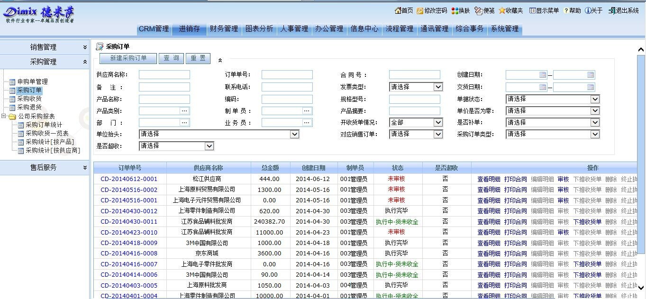Click the 帮助 question mark icon

566,10
